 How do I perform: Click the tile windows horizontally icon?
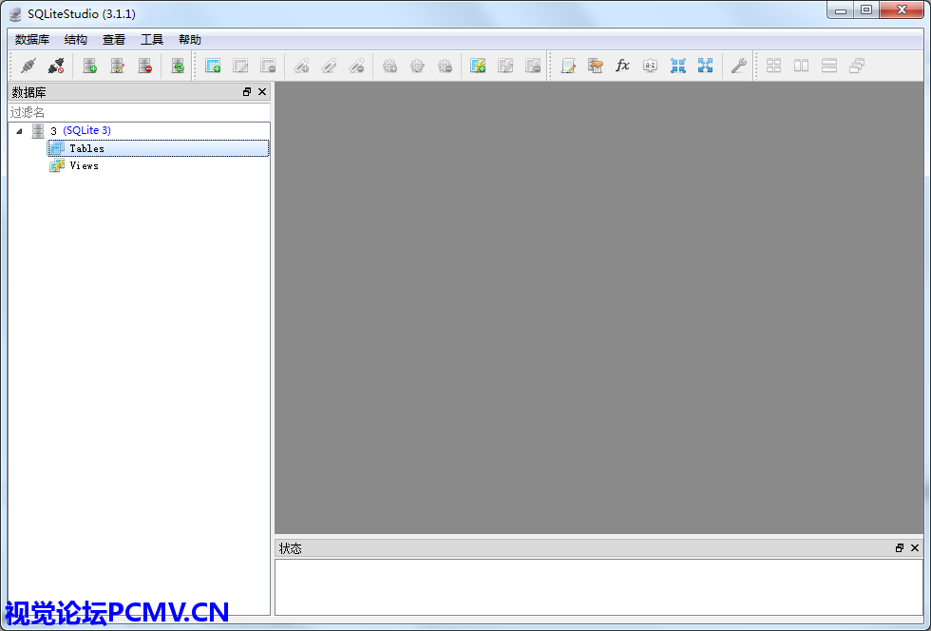pyautogui.click(x=802, y=66)
